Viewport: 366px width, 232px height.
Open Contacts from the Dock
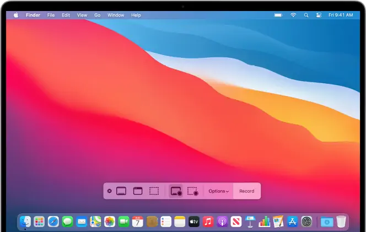tap(152, 222)
